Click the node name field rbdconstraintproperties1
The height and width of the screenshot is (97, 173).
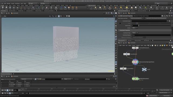[x=147, y=16]
